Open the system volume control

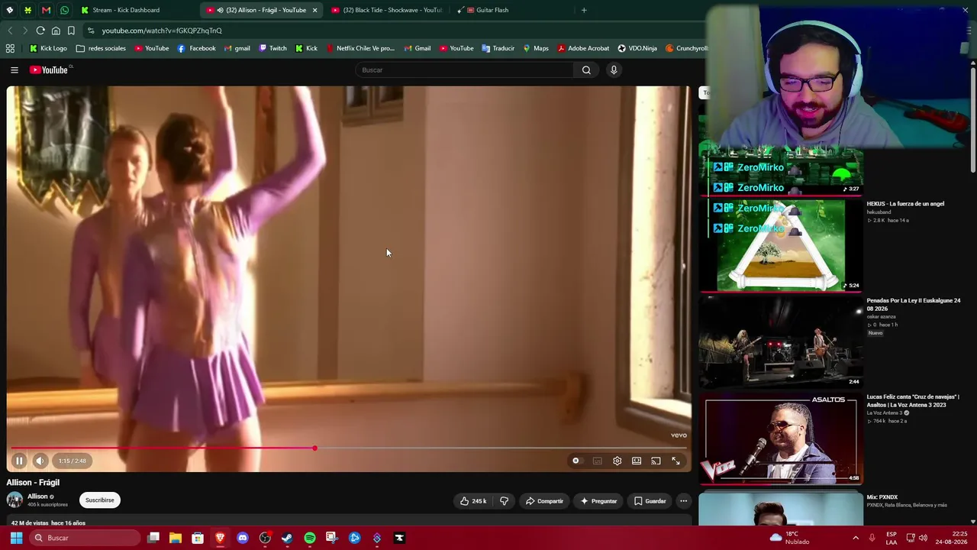click(923, 538)
